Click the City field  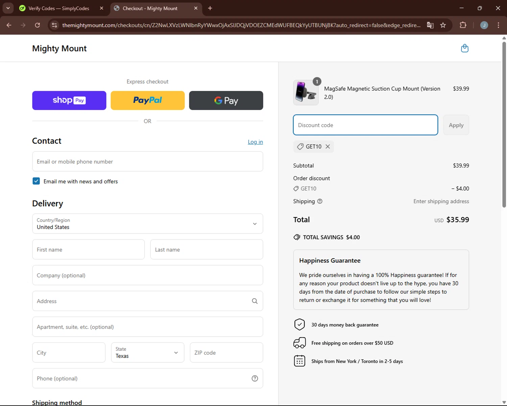coord(69,353)
